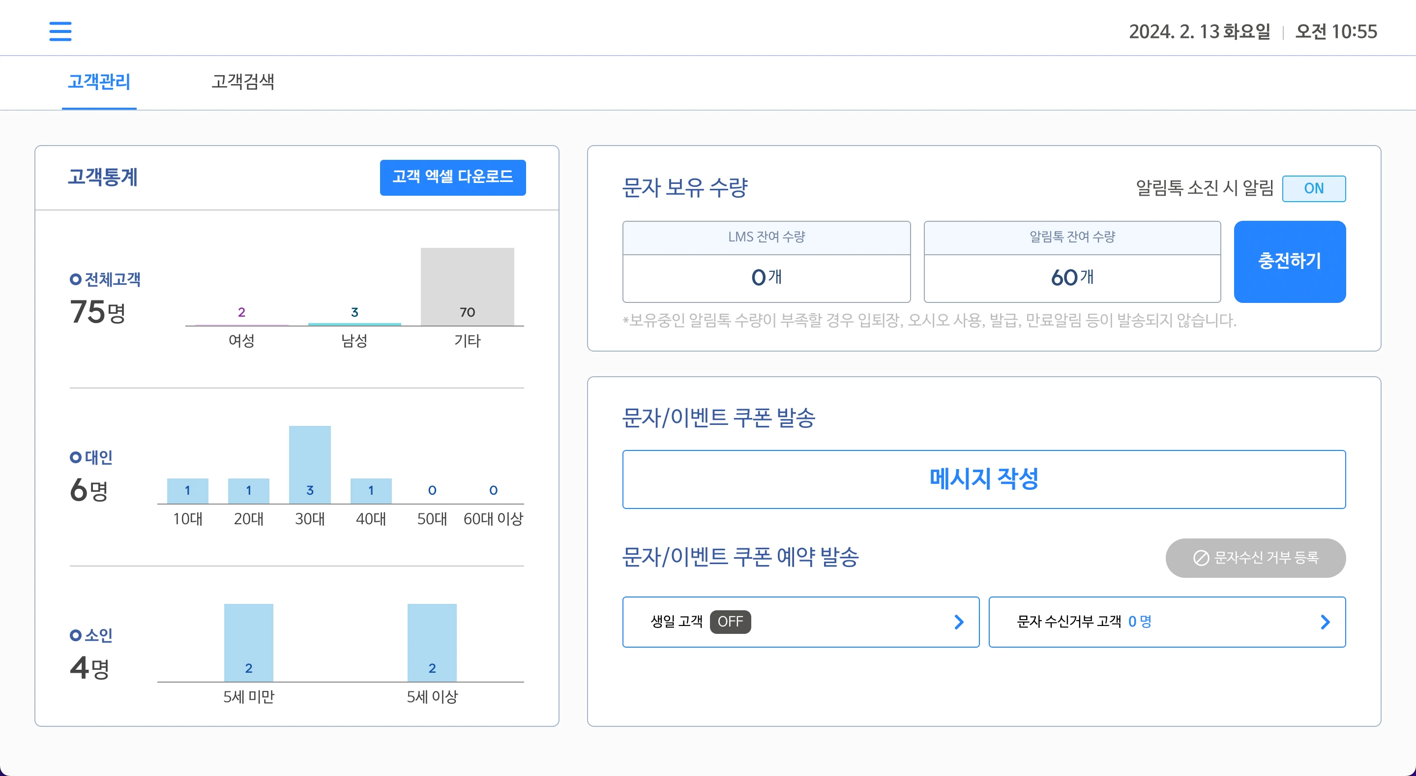Click the 10대 bar in 대인 chart

187,491
